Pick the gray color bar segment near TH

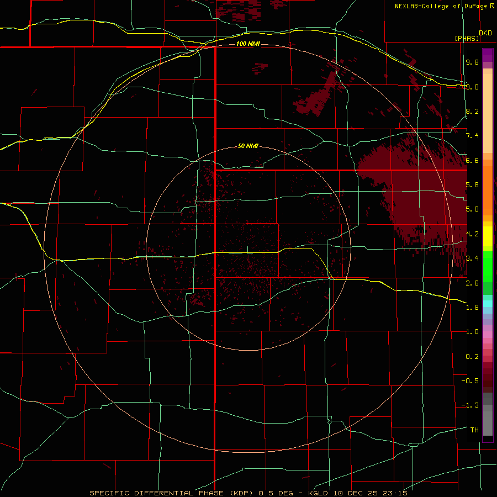coord(488,424)
